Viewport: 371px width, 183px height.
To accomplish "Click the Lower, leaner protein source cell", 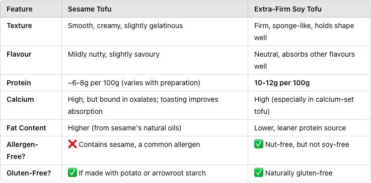I will pos(300,128).
